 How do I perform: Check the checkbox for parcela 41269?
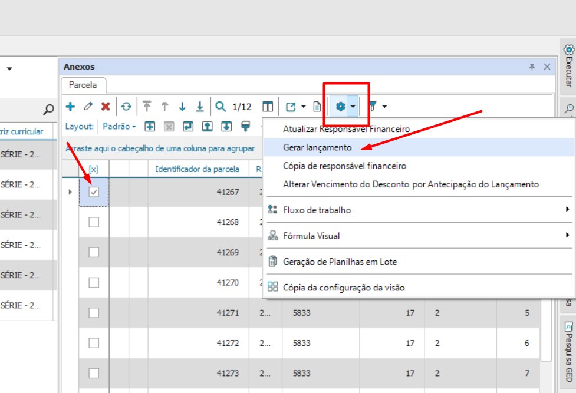point(94,252)
